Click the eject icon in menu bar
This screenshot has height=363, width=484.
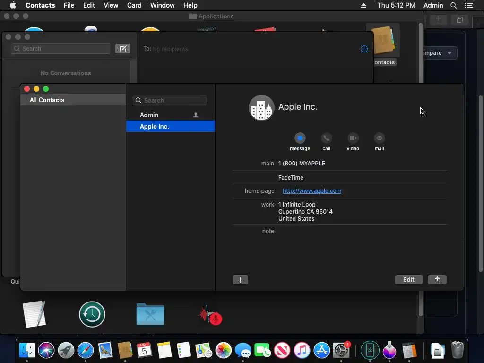pyautogui.click(x=363, y=5)
